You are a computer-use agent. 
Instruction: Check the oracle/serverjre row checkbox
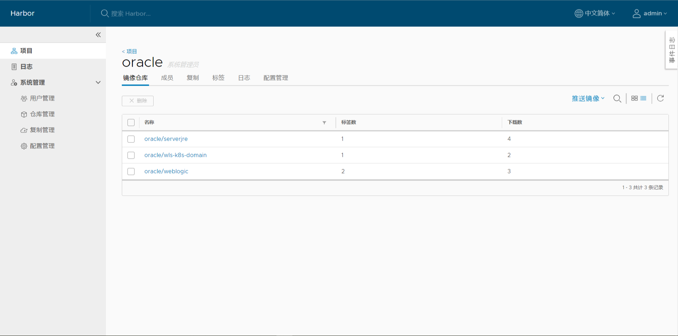(131, 139)
